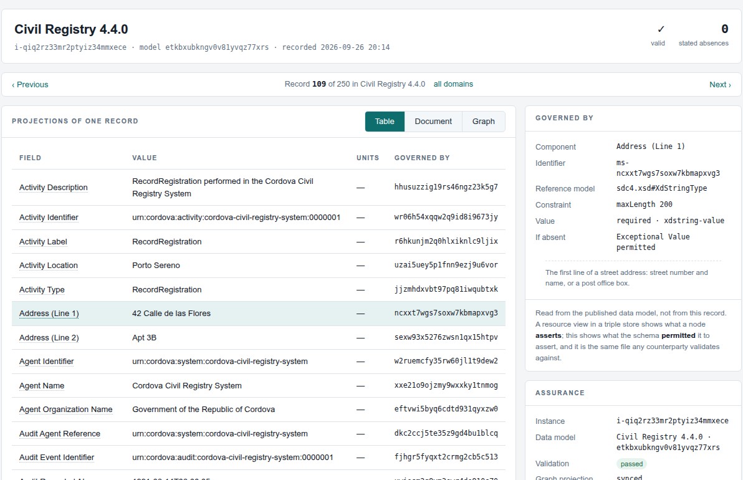
Task: Click the governed-by id hhusuzzig19rs46ngz23k5g7
Action: pyautogui.click(x=446, y=186)
